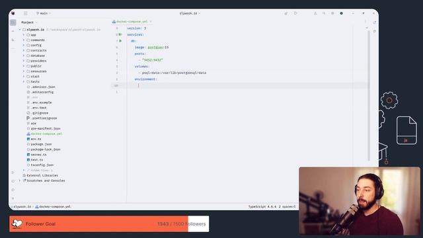Viewport: 423px width, 238px height.
Task: Click the run gutter icon beside db service
Action: click(x=120, y=41)
